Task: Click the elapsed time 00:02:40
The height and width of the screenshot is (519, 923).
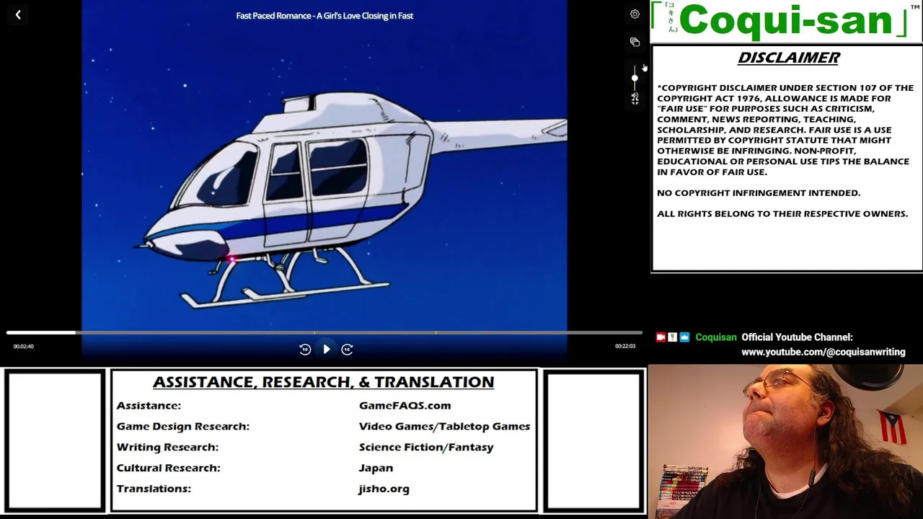Action: 23,347
